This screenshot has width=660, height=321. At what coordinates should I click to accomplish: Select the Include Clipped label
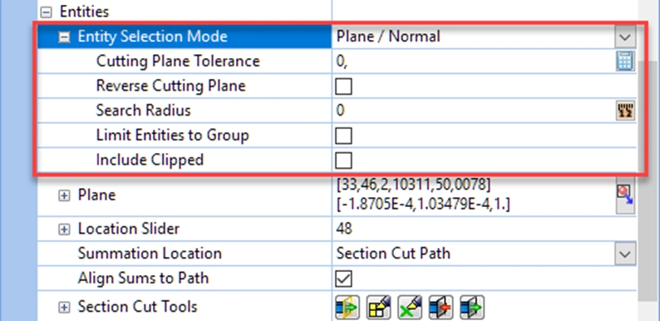click(150, 160)
